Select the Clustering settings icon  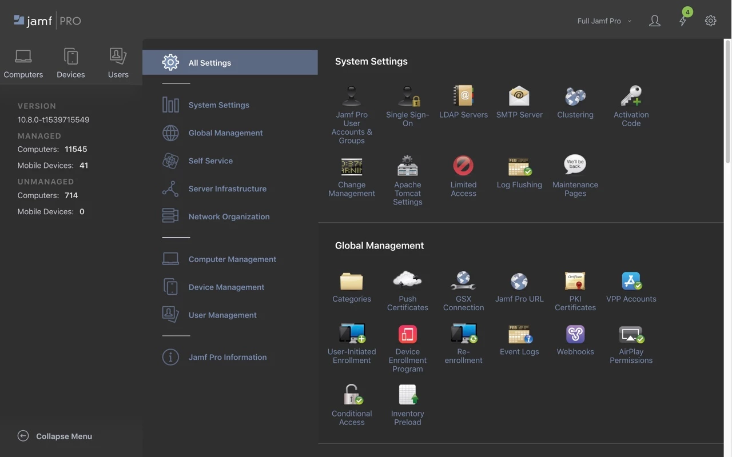coord(575,96)
